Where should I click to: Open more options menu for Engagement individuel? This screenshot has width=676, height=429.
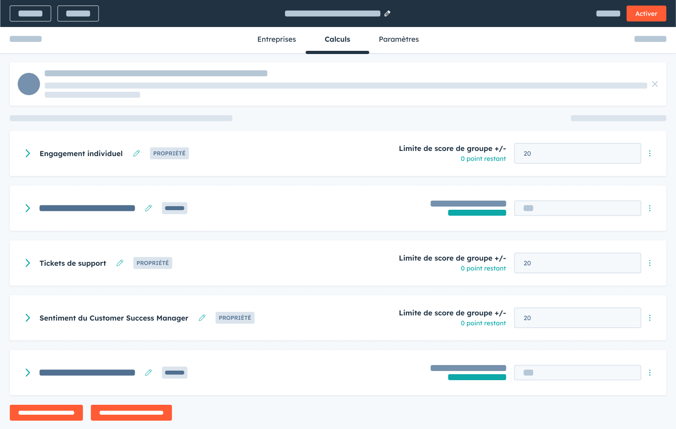[650, 153]
